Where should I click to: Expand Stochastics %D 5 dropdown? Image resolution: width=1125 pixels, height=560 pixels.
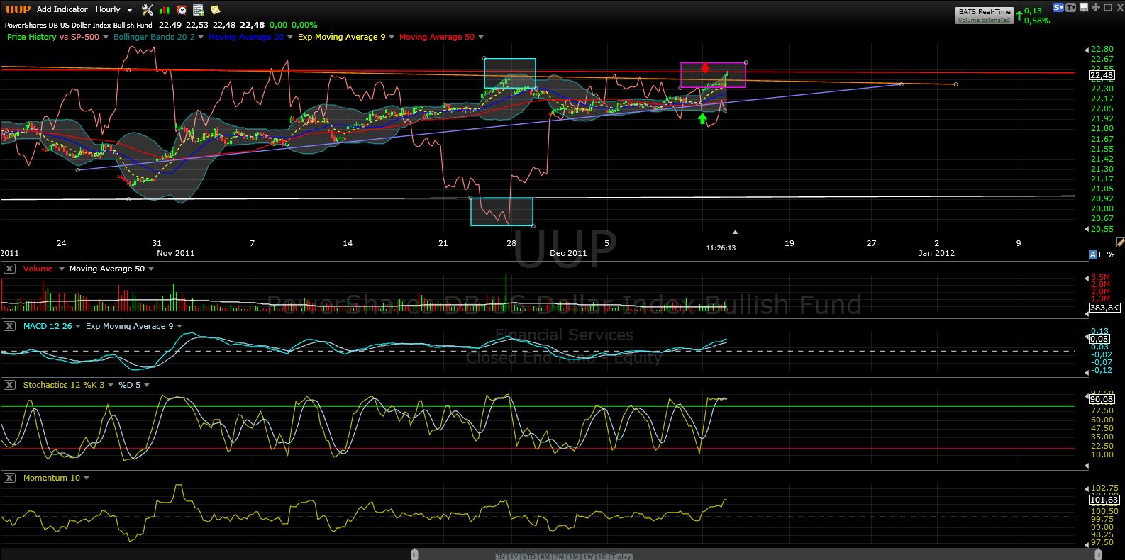[x=147, y=385]
